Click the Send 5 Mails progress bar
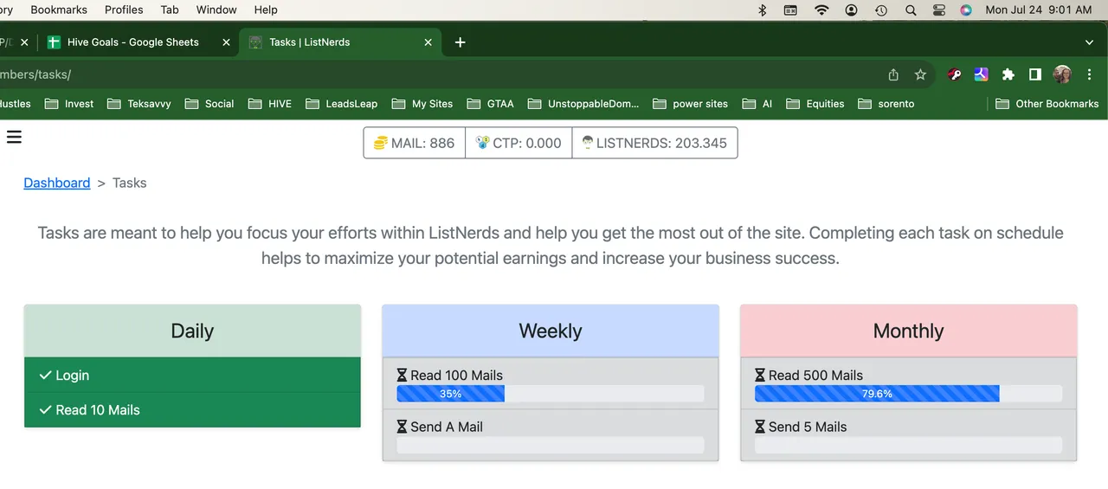The height and width of the screenshot is (489, 1108). (x=908, y=445)
